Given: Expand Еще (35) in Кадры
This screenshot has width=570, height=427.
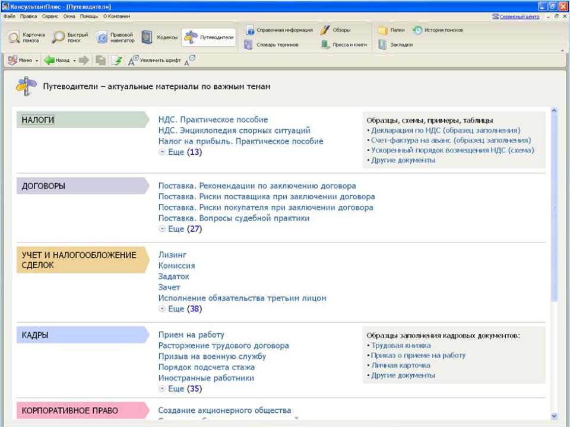Looking at the screenshot, I should [x=180, y=389].
